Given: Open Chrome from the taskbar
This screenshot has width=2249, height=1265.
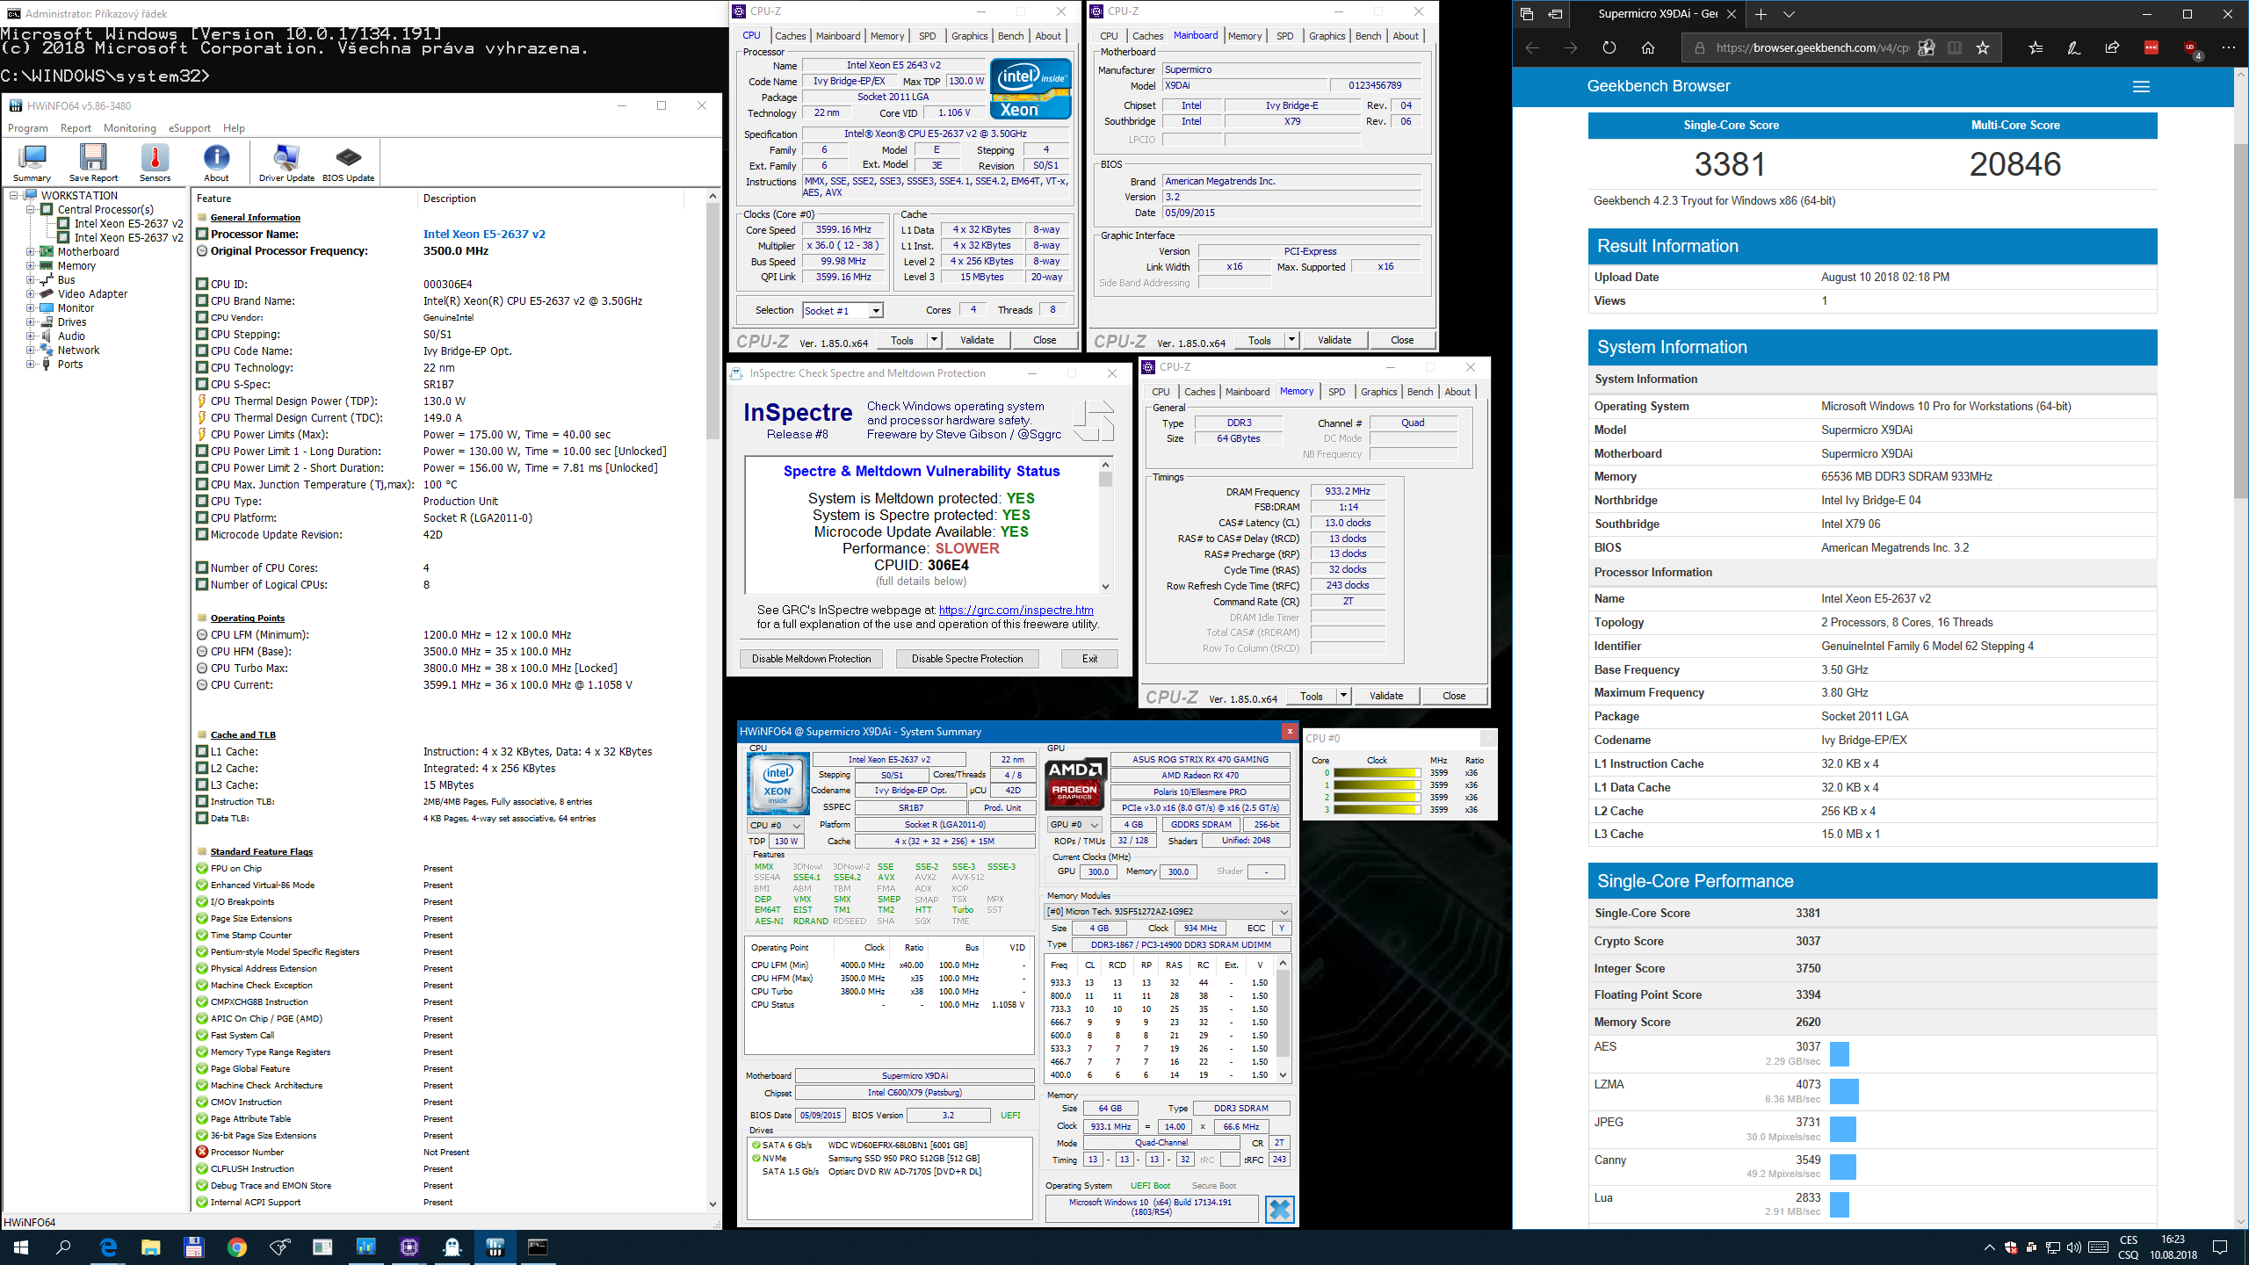Looking at the screenshot, I should (236, 1247).
